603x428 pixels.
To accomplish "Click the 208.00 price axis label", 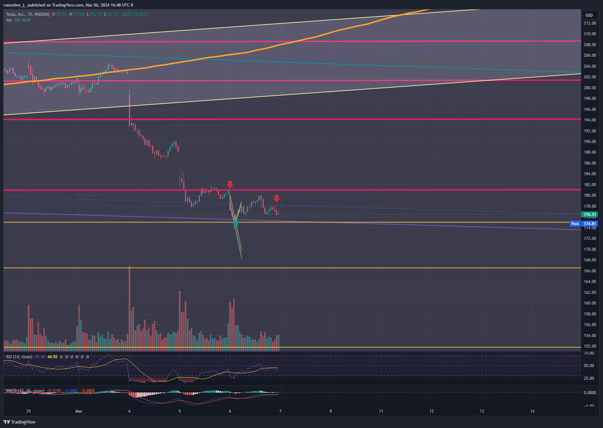I will pyautogui.click(x=590, y=45).
